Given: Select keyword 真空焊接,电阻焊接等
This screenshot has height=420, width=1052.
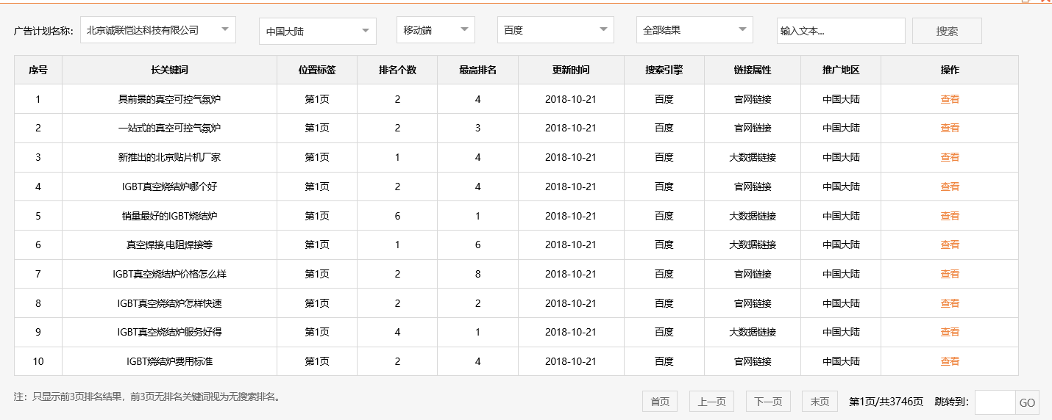Looking at the screenshot, I should (170, 245).
